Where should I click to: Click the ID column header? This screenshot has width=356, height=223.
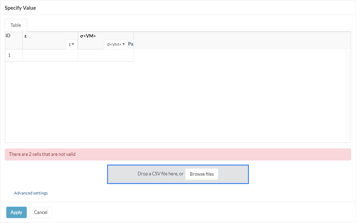pos(8,35)
